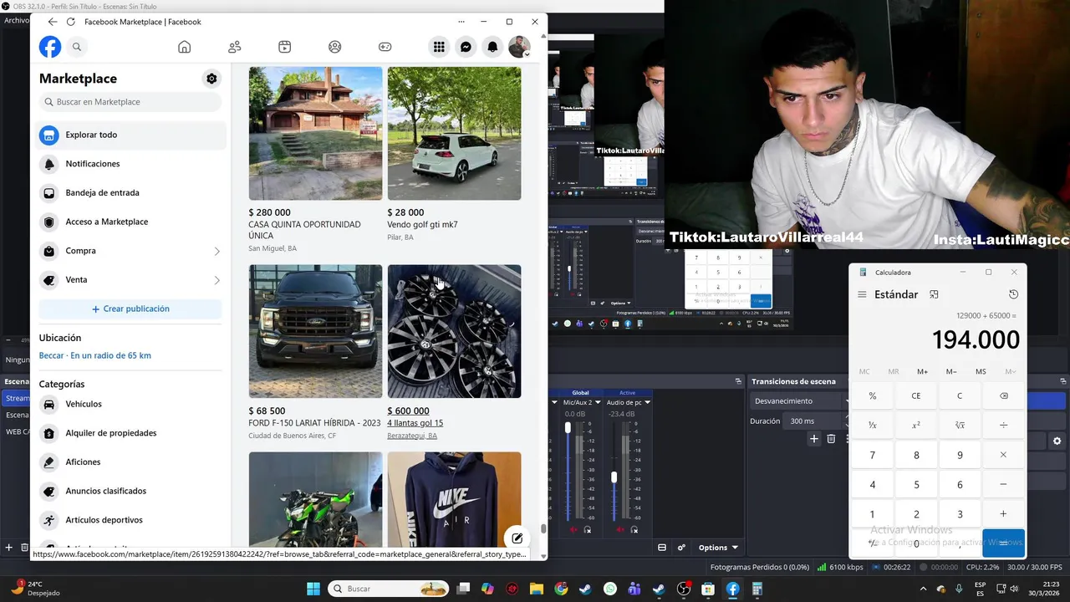Go to Facebook Home feed icon
The width and height of the screenshot is (1070, 602).
tap(185, 47)
